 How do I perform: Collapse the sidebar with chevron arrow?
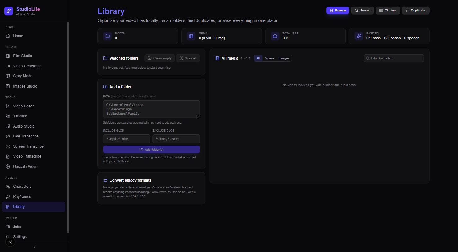34,247
